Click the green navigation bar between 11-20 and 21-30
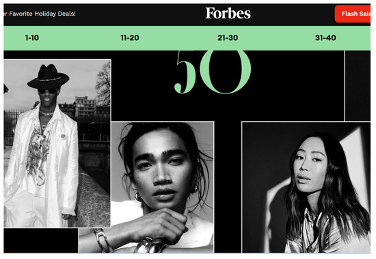The height and width of the screenshot is (259, 376). tap(178, 37)
